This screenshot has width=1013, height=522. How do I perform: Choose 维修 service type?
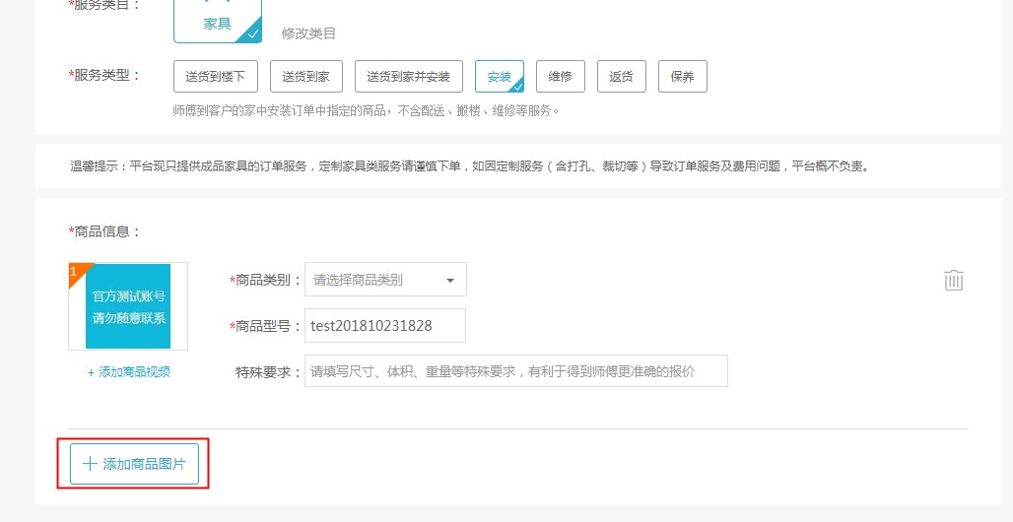tap(561, 76)
